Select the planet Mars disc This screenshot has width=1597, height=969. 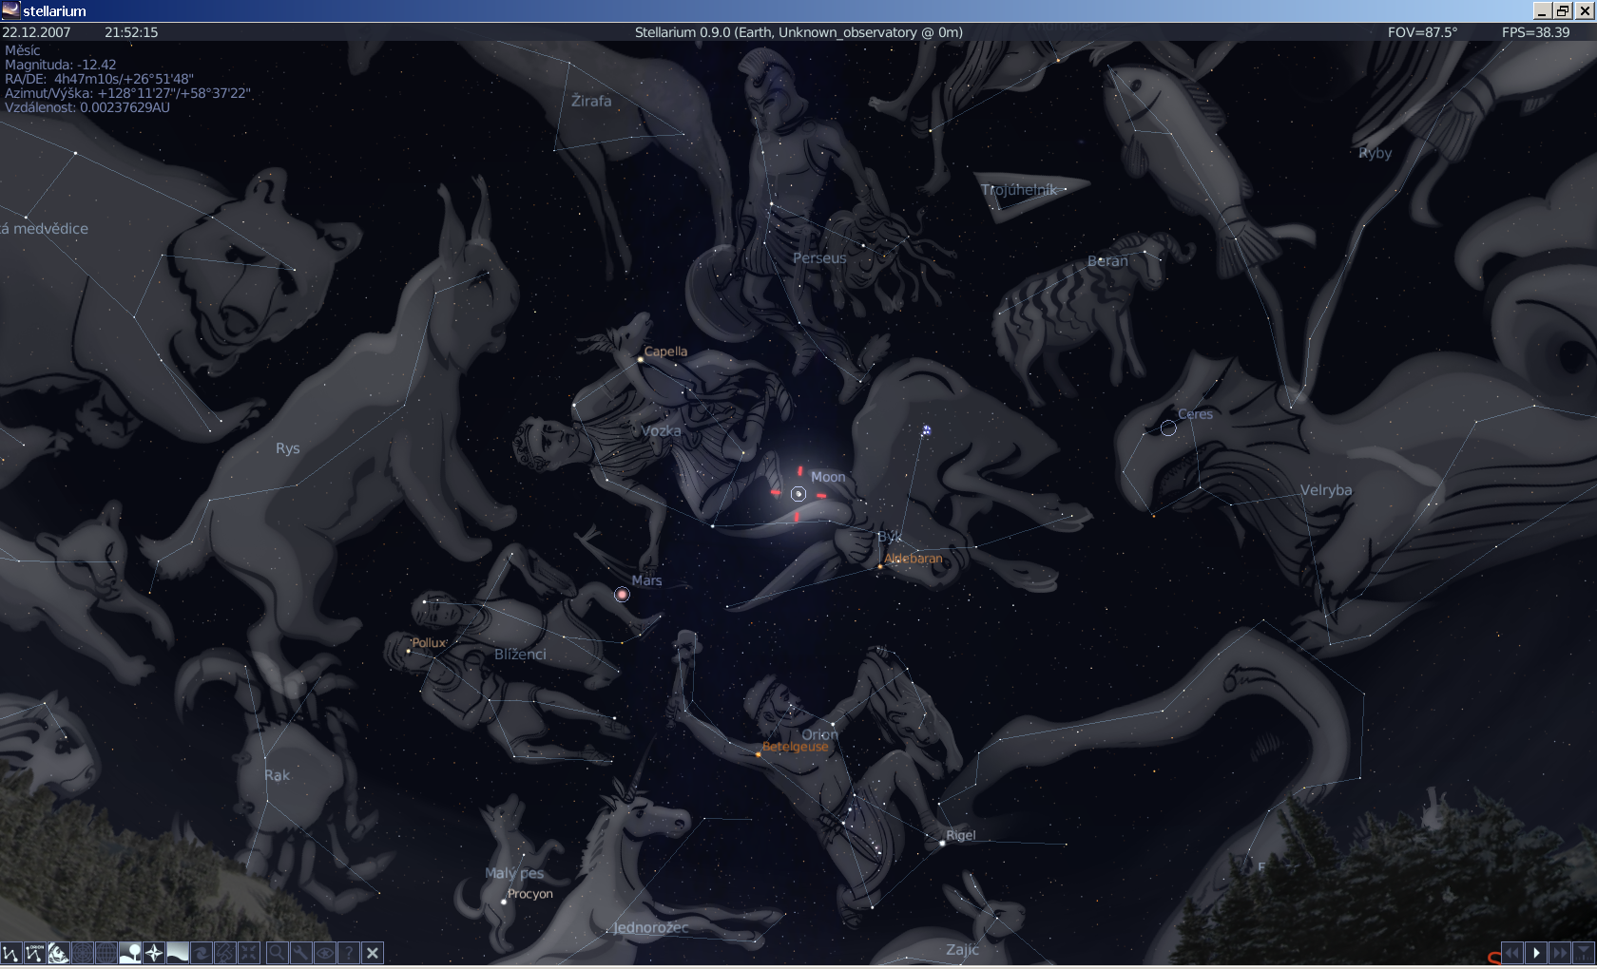point(622,595)
